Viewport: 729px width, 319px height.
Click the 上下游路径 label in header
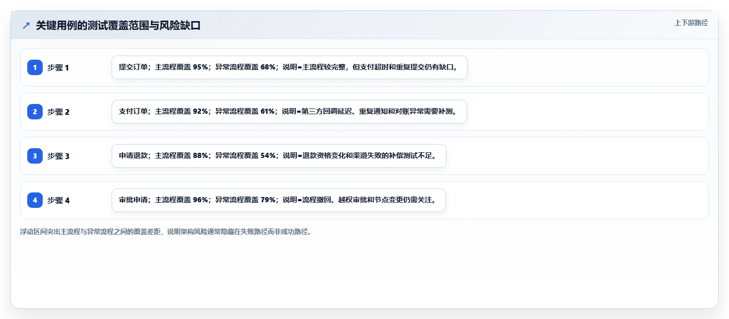[691, 23]
